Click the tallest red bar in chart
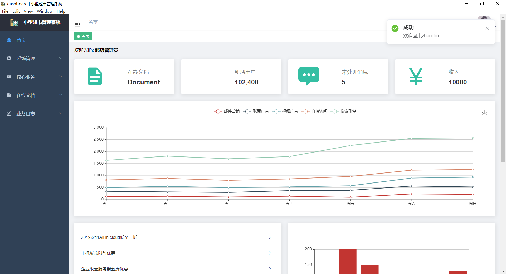 [348, 262]
